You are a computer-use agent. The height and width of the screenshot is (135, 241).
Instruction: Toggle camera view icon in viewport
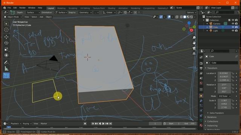(194, 48)
